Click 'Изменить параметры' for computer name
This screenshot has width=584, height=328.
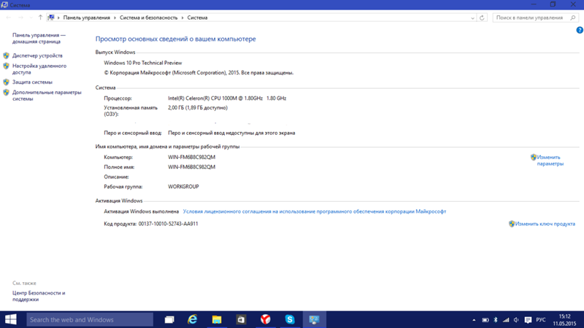click(549, 160)
